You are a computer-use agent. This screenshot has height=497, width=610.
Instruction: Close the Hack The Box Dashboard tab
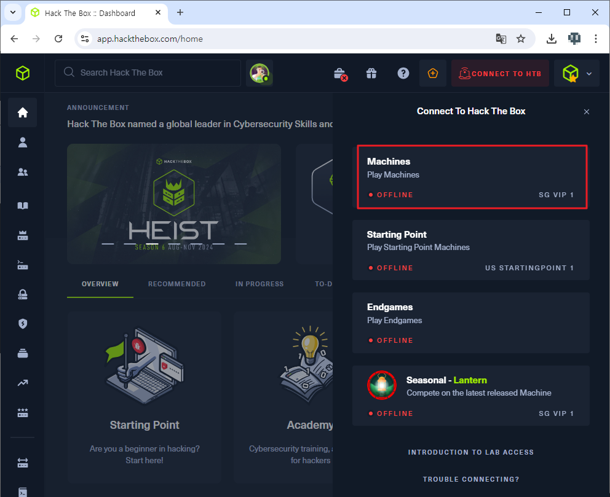coord(158,12)
